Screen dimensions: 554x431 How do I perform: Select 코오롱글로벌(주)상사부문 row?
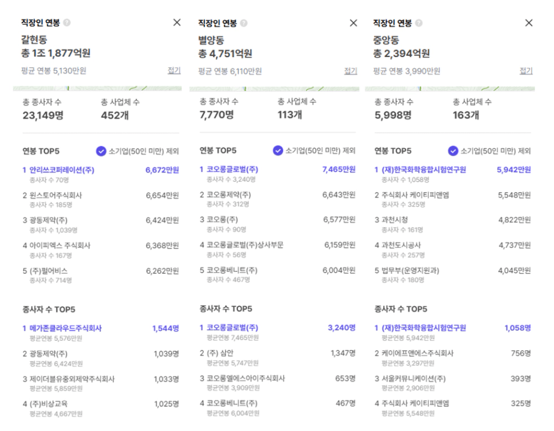point(277,250)
